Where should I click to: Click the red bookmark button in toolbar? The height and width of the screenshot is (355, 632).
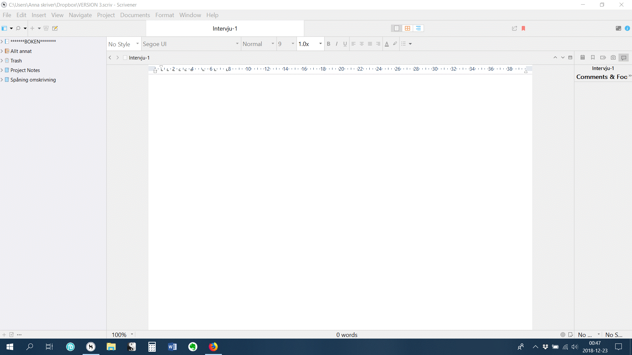(x=523, y=28)
